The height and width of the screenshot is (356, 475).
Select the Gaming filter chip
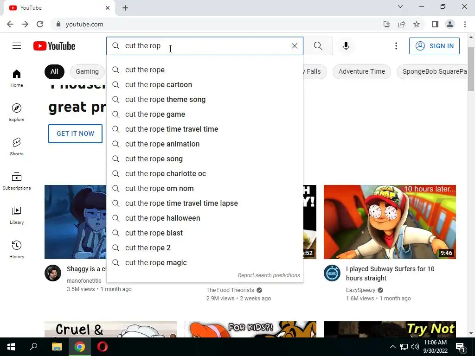(x=87, y=71)
